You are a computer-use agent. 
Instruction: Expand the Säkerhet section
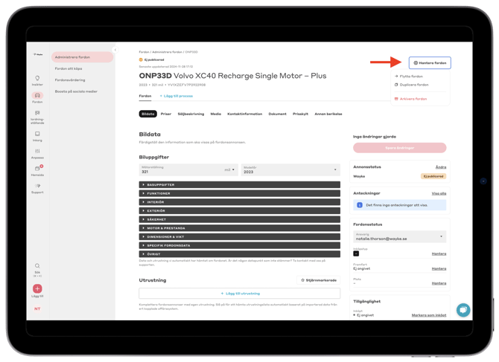(239, 219)
